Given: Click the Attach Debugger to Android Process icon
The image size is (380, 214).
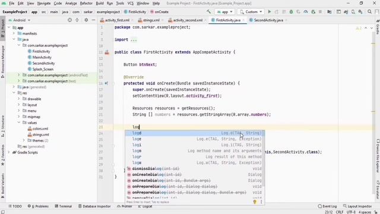Looking at the screenshot, I should [313, 12].
